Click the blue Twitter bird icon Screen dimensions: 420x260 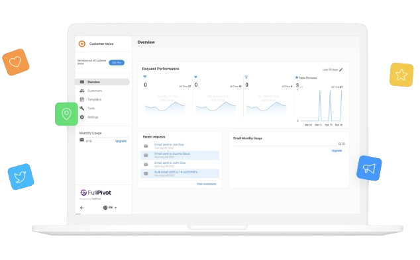pyautogui.click(x=21, y=177)
